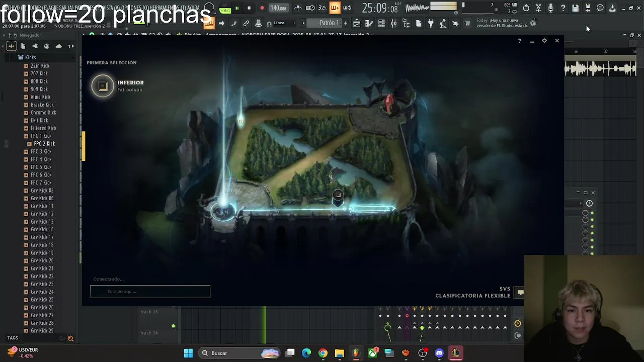Click the chat input field Escribe aquí
Viewport: 644px width, 362px height.
150,291
